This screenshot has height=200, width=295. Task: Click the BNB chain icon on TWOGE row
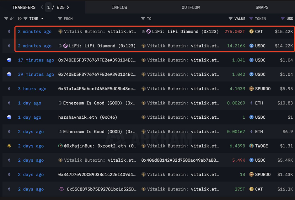click(x=9, y=146)
